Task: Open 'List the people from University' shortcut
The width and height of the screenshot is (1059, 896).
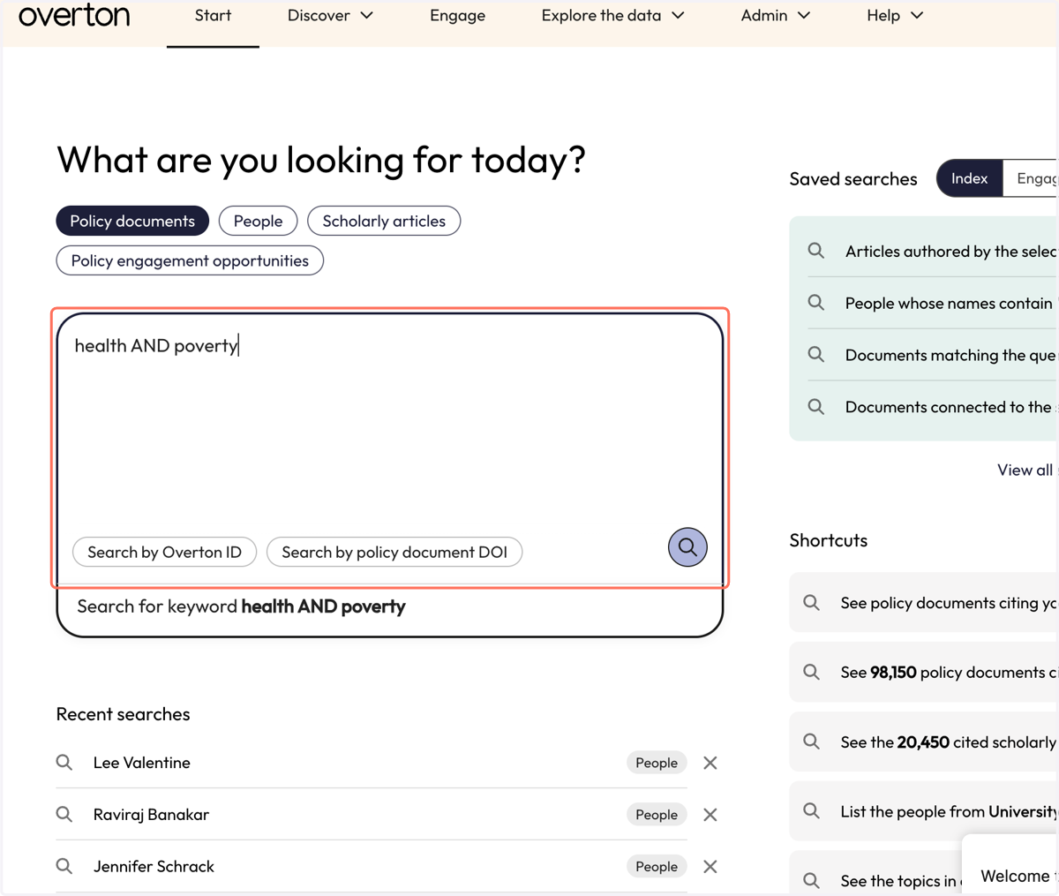Action: (x=924, y=811)
